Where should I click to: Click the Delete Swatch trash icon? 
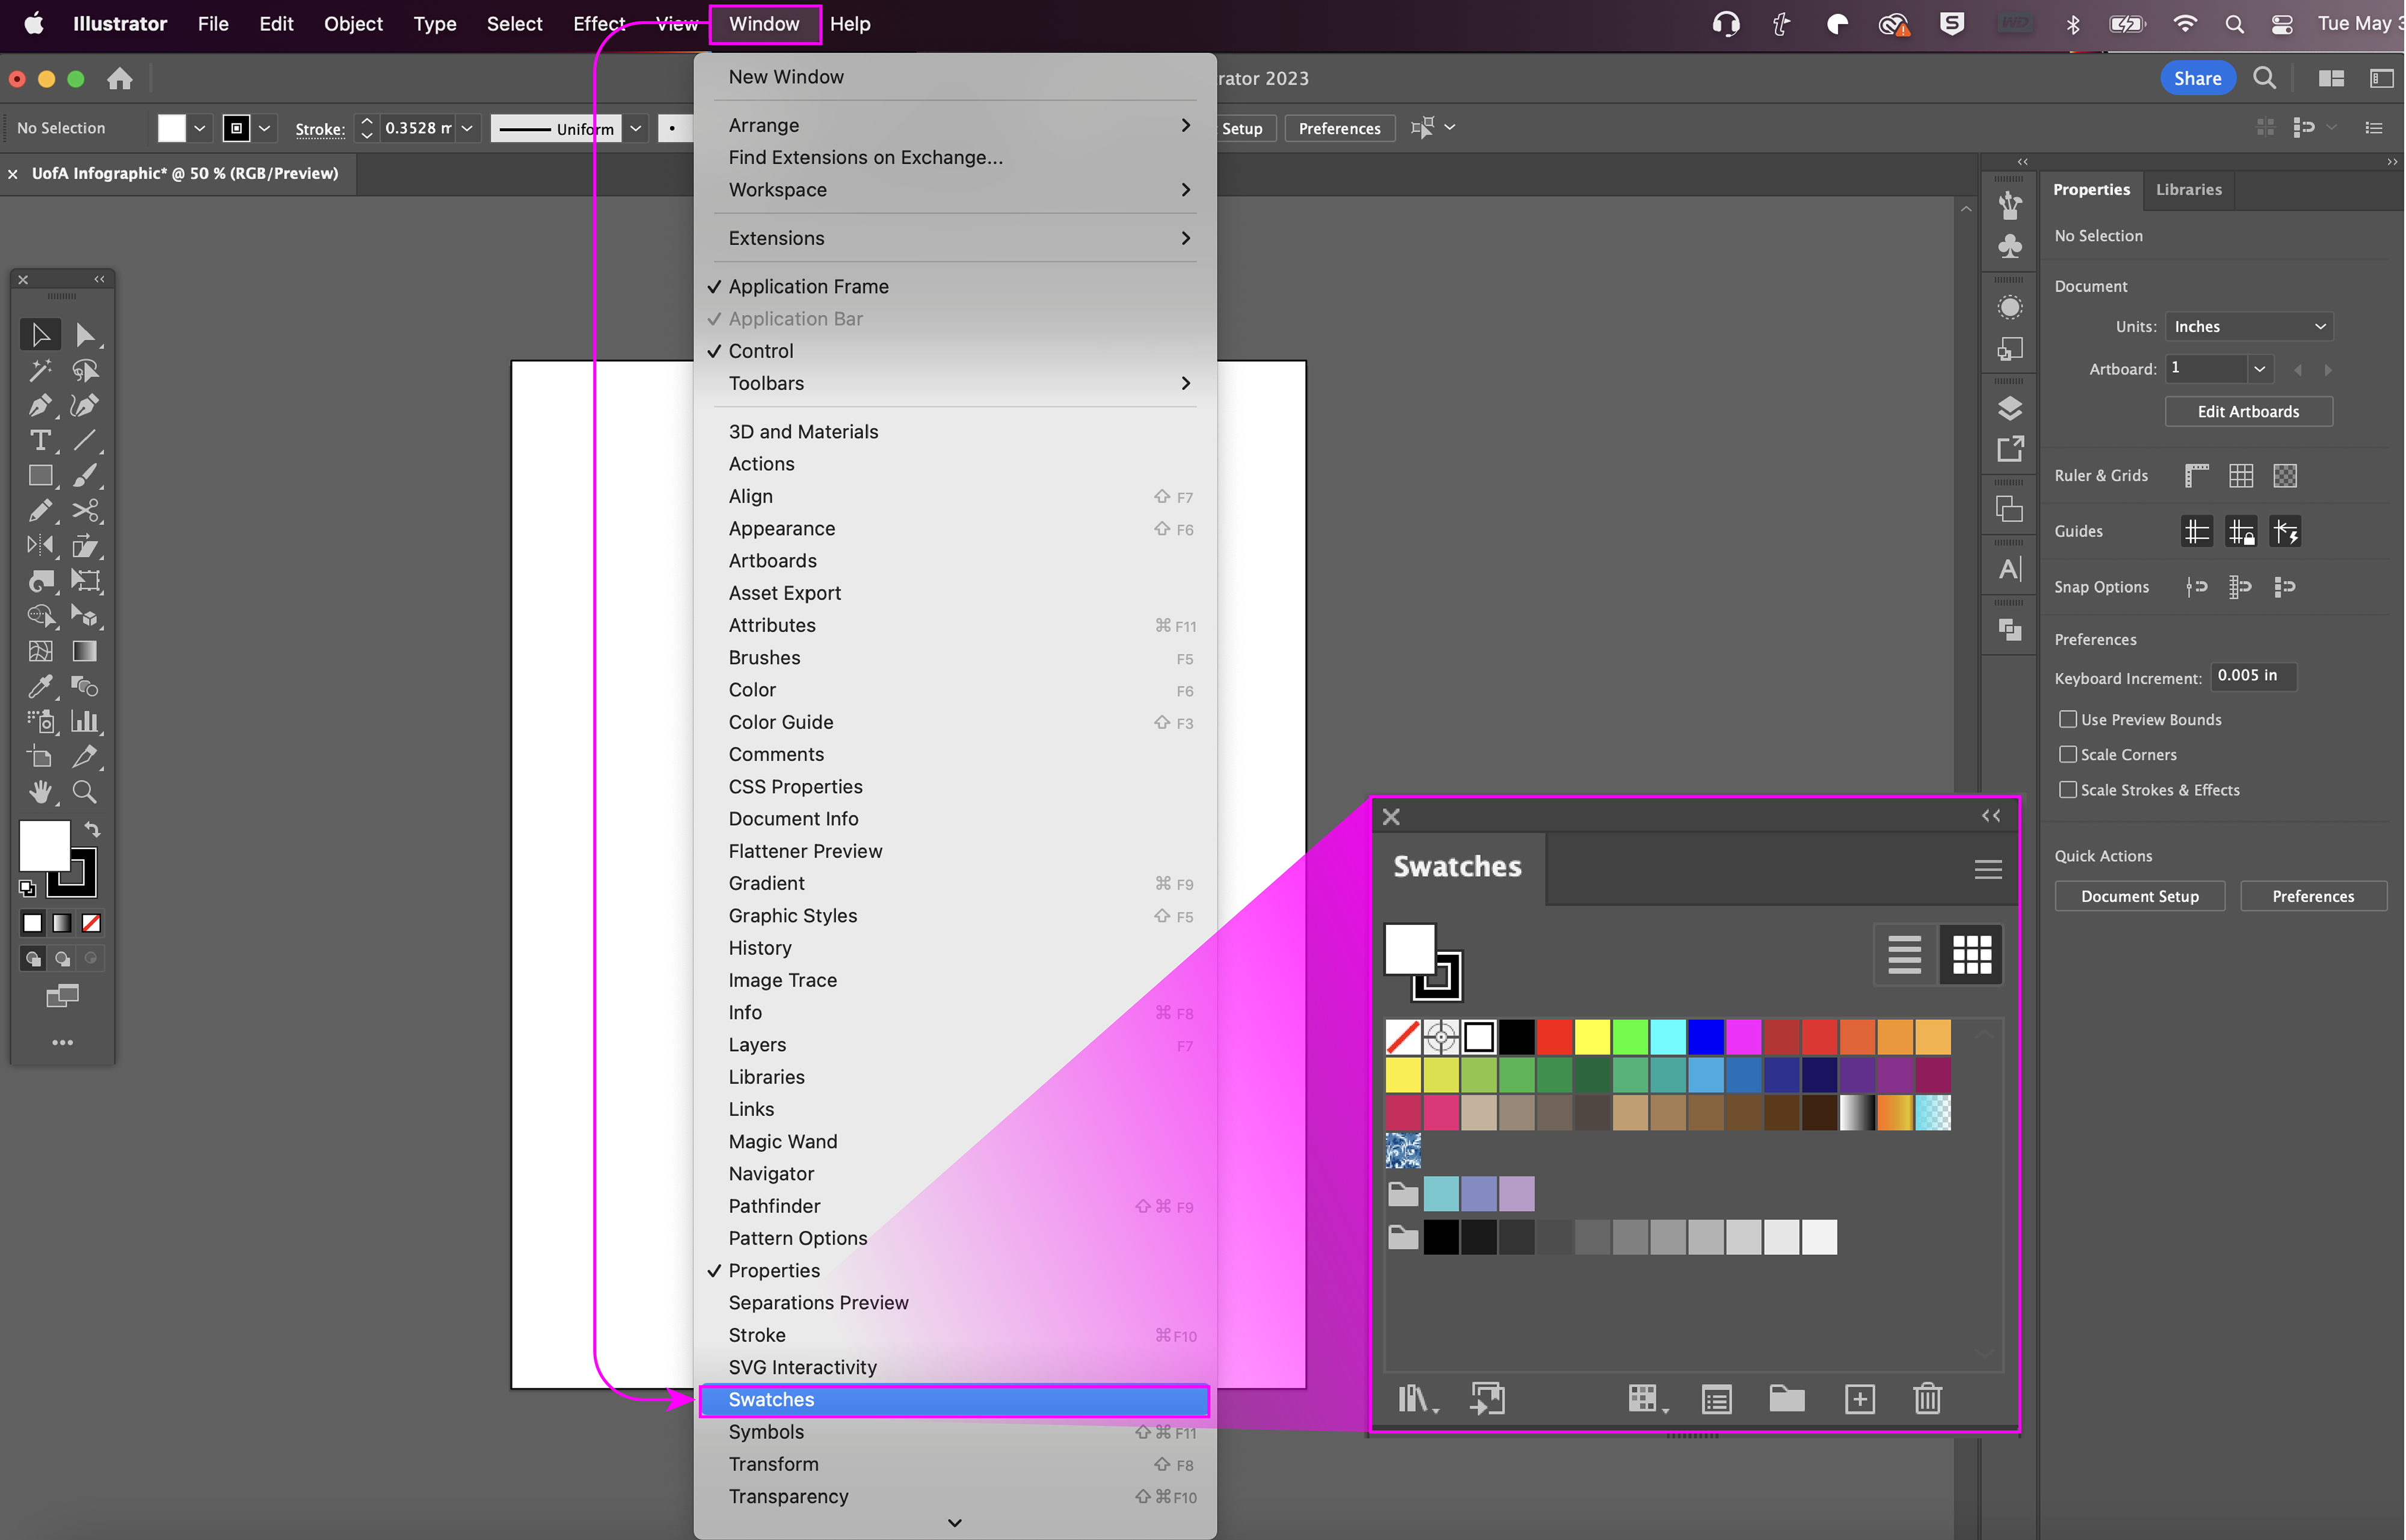click(x=1927, y=1399)
